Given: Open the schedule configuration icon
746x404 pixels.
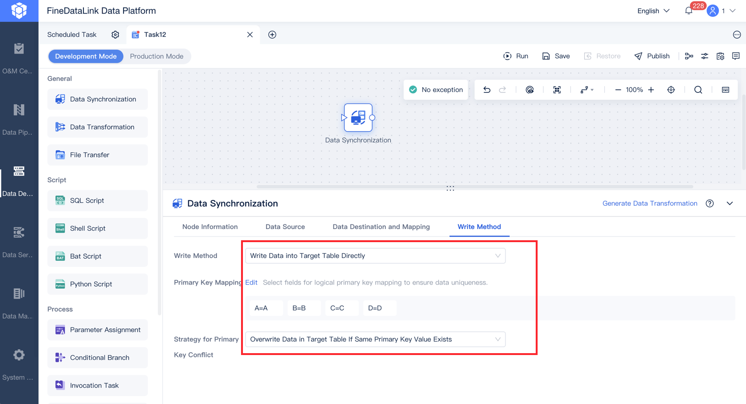Looking at the screenshot, I should [x=720, y=56].
